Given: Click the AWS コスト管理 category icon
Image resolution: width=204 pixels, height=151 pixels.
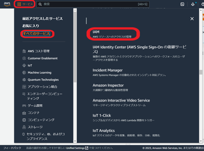Looking at the screenshot, I should click(x=24, y=51).
